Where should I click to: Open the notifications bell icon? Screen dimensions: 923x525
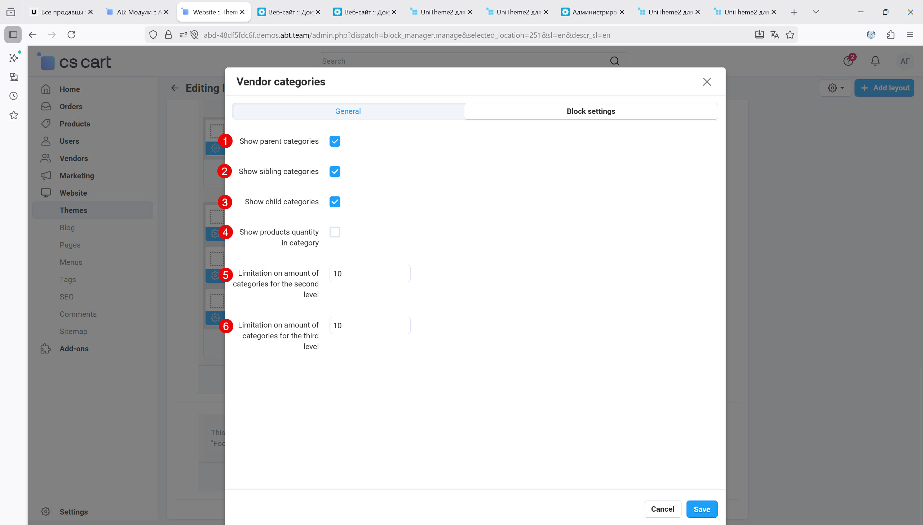click(875, 61)
